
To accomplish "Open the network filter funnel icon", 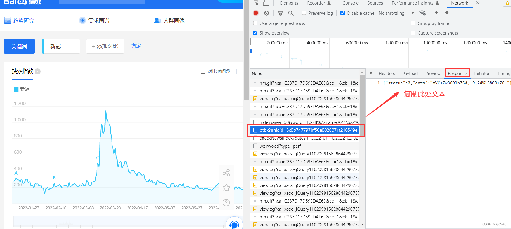I will [280, 13].
